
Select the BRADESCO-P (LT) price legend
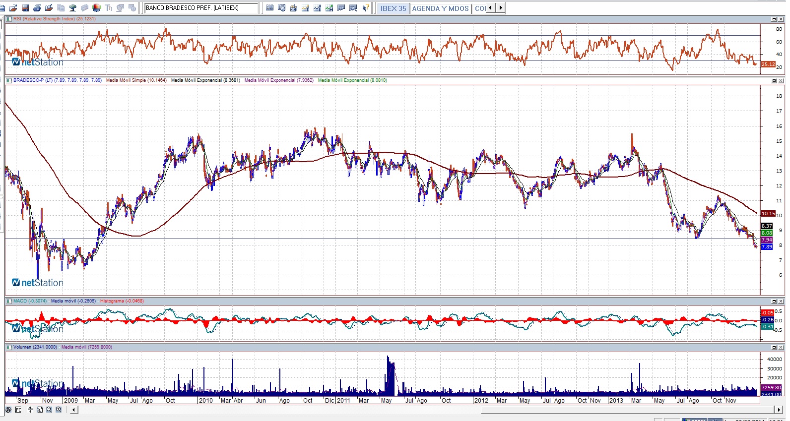tap(58, 80)
